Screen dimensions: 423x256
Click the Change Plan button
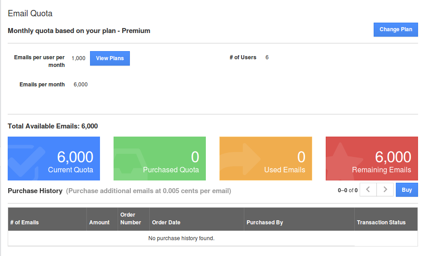pos(395,29)
